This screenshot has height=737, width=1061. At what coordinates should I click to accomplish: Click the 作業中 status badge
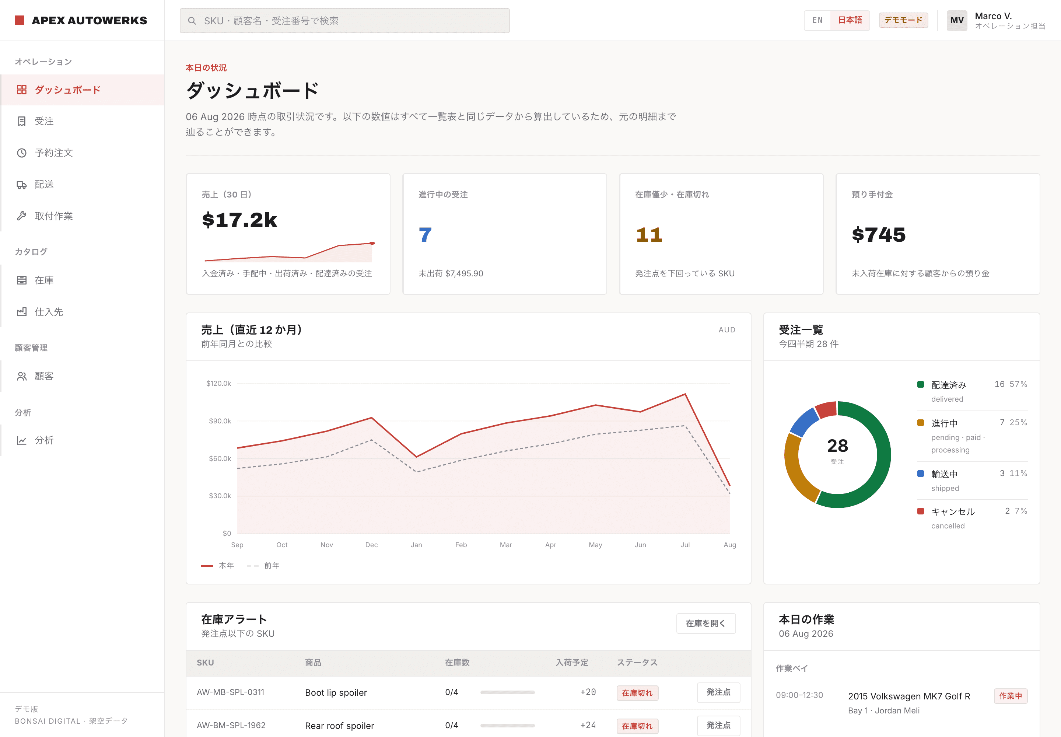(1010, 696)
